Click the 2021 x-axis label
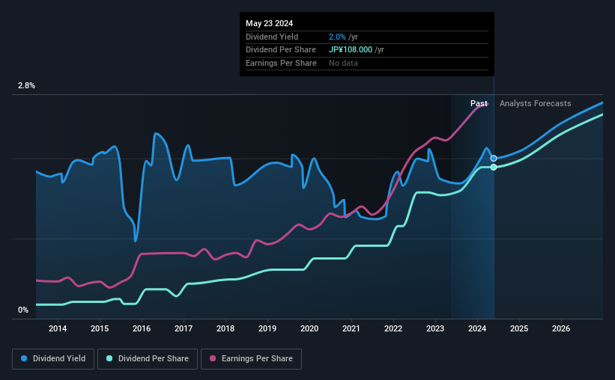Viewport: 615px width, 380px height. click(351, 328)
